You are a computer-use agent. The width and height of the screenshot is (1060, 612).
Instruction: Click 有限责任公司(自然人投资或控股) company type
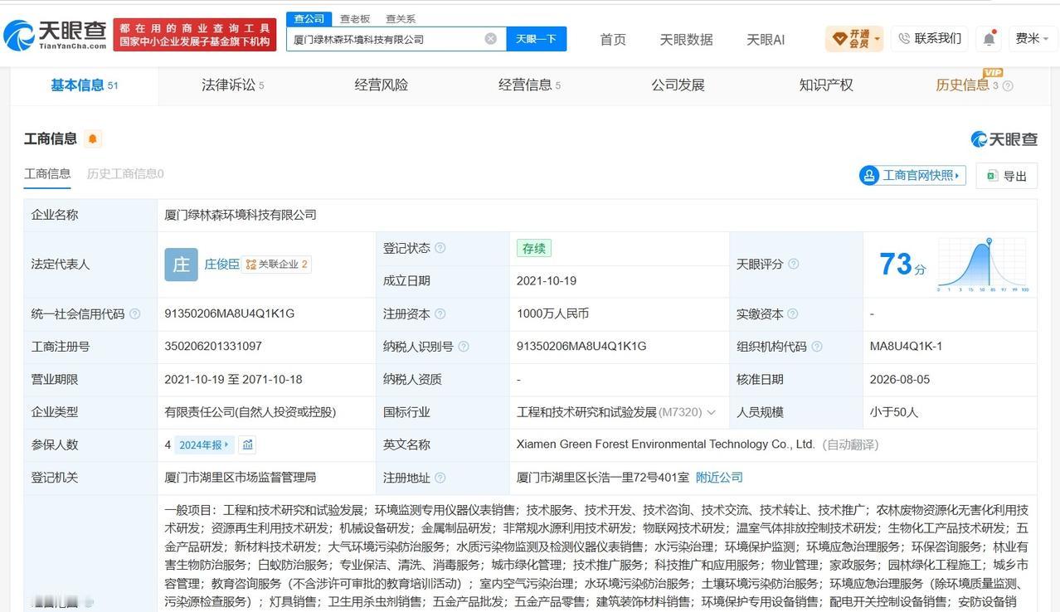pyautogui.click(x=250, y=412)
